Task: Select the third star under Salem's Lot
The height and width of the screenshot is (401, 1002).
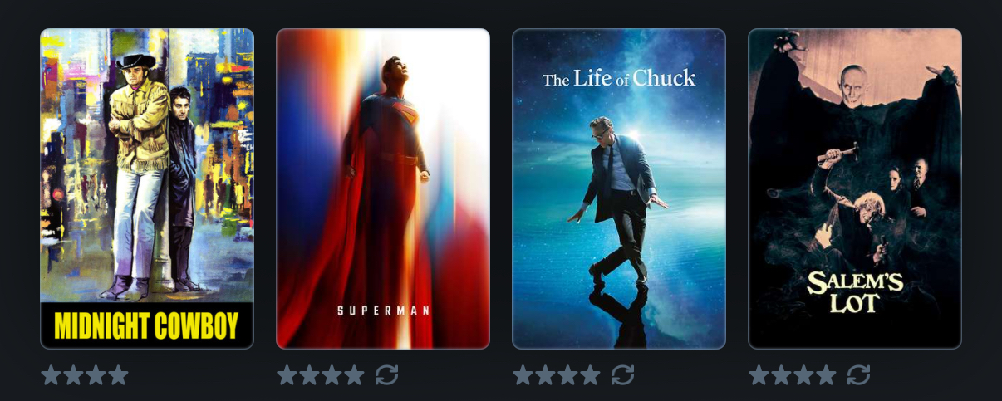Action: 803,375
